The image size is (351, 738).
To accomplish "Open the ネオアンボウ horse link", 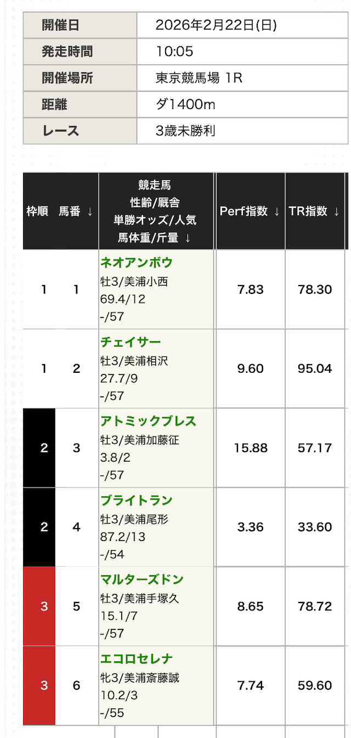I will tap(136, 263).
